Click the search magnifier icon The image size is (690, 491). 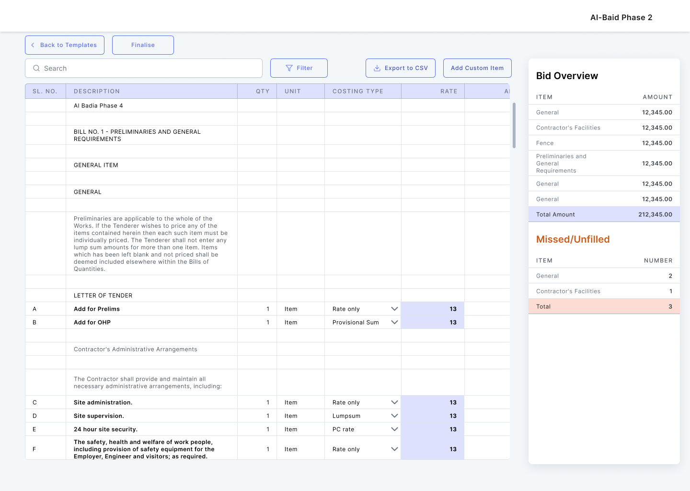pos(36,68)
